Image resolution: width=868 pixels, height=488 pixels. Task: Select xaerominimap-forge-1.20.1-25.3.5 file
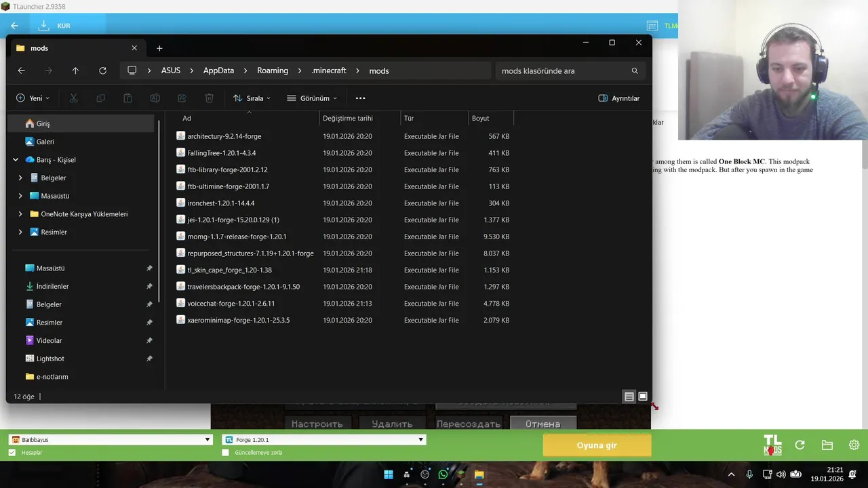pyautogui.click(x=238, y=320)
